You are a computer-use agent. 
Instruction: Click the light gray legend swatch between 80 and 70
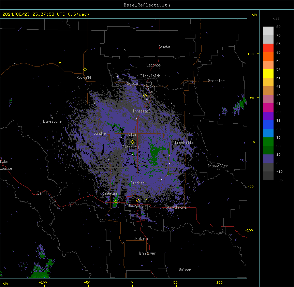[x=268, y=31]
